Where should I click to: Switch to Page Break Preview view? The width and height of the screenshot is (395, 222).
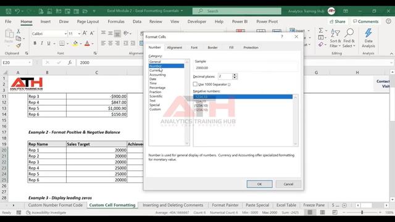click(x=335, y=212)
